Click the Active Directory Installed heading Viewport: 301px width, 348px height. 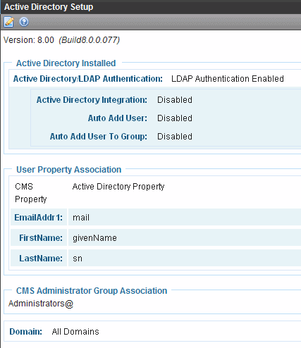click(66, 63)
